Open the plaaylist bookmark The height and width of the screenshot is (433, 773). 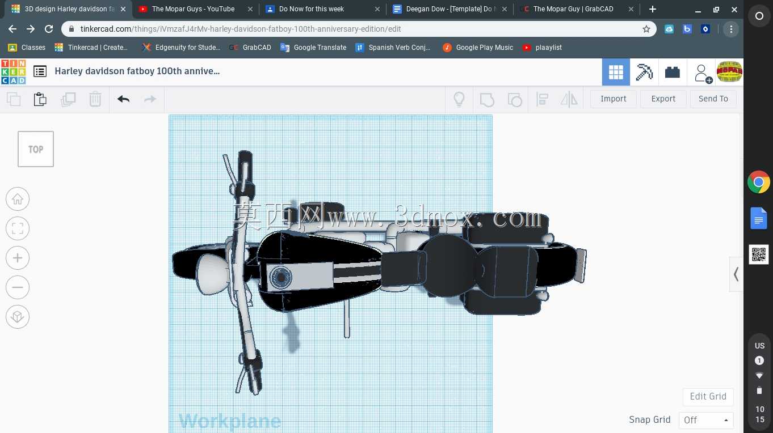pyautogui.click(x=542, y=48)
